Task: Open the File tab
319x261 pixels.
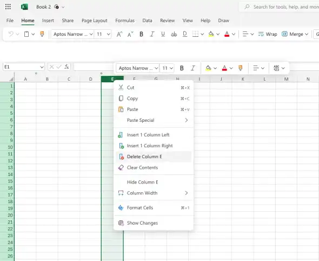Action: (10, 21)
